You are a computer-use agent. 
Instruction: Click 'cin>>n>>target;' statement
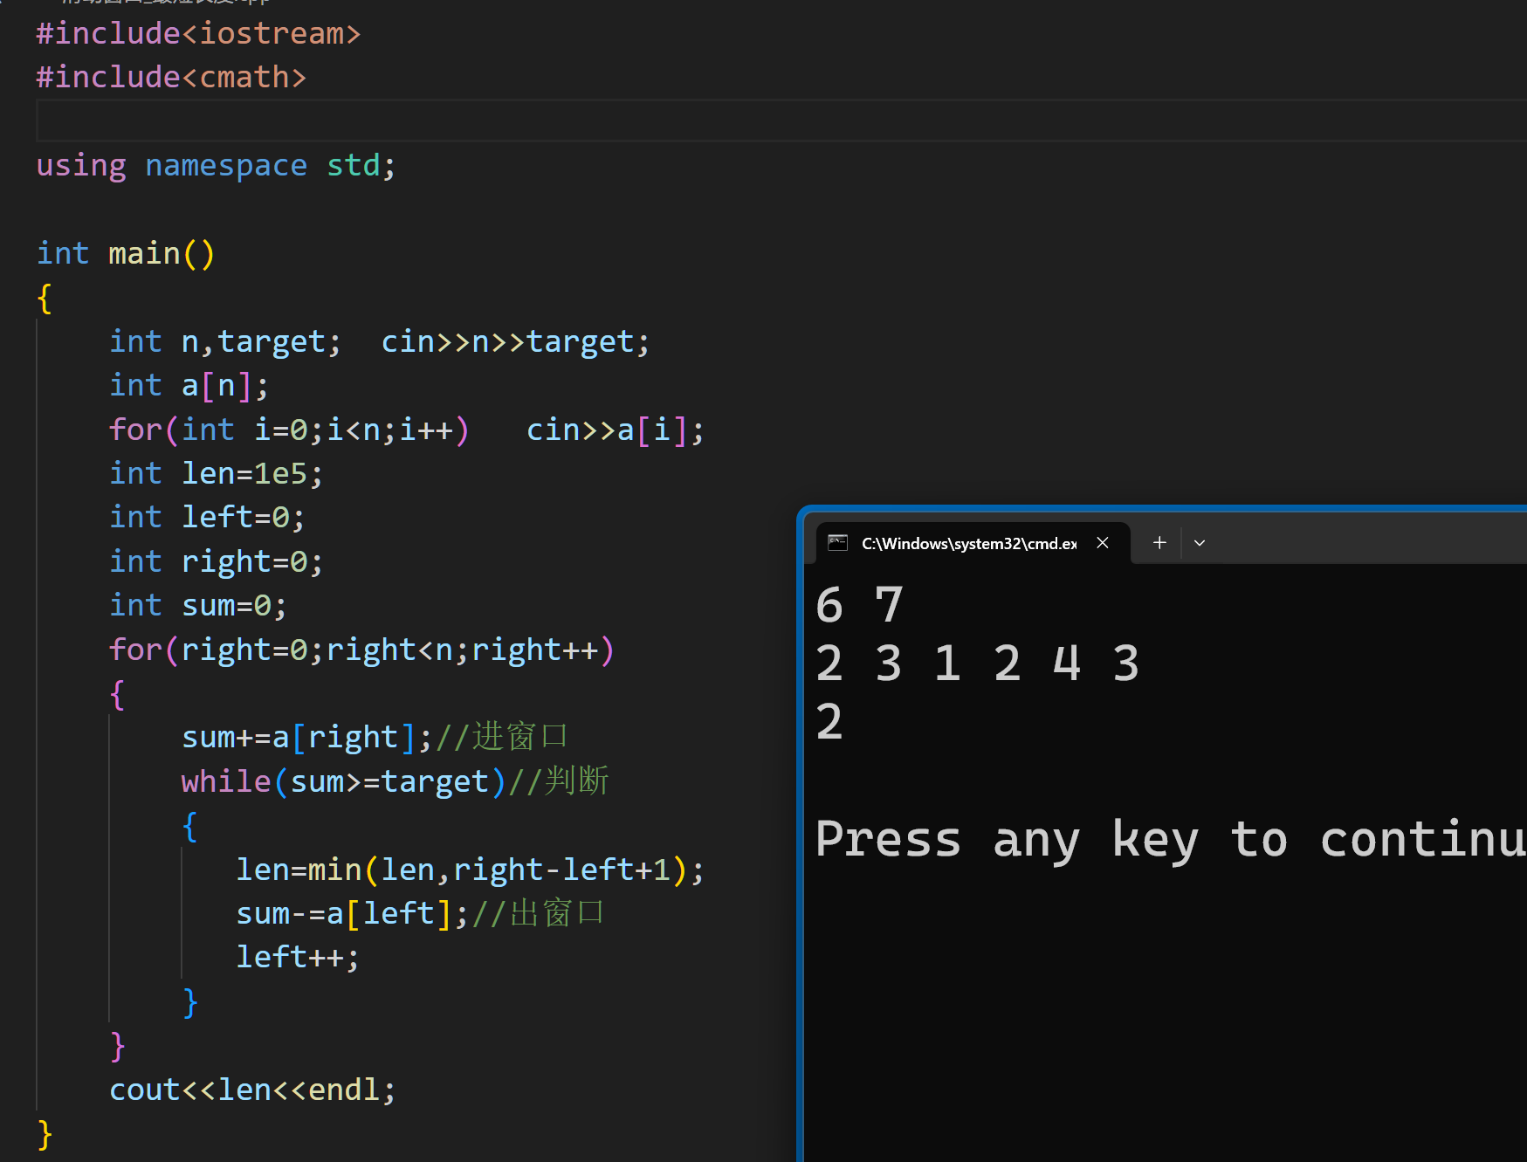(x=515, y=341)
